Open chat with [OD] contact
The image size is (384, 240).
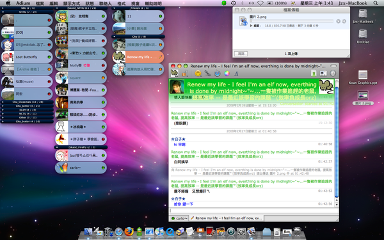click(x=27, y=33)
